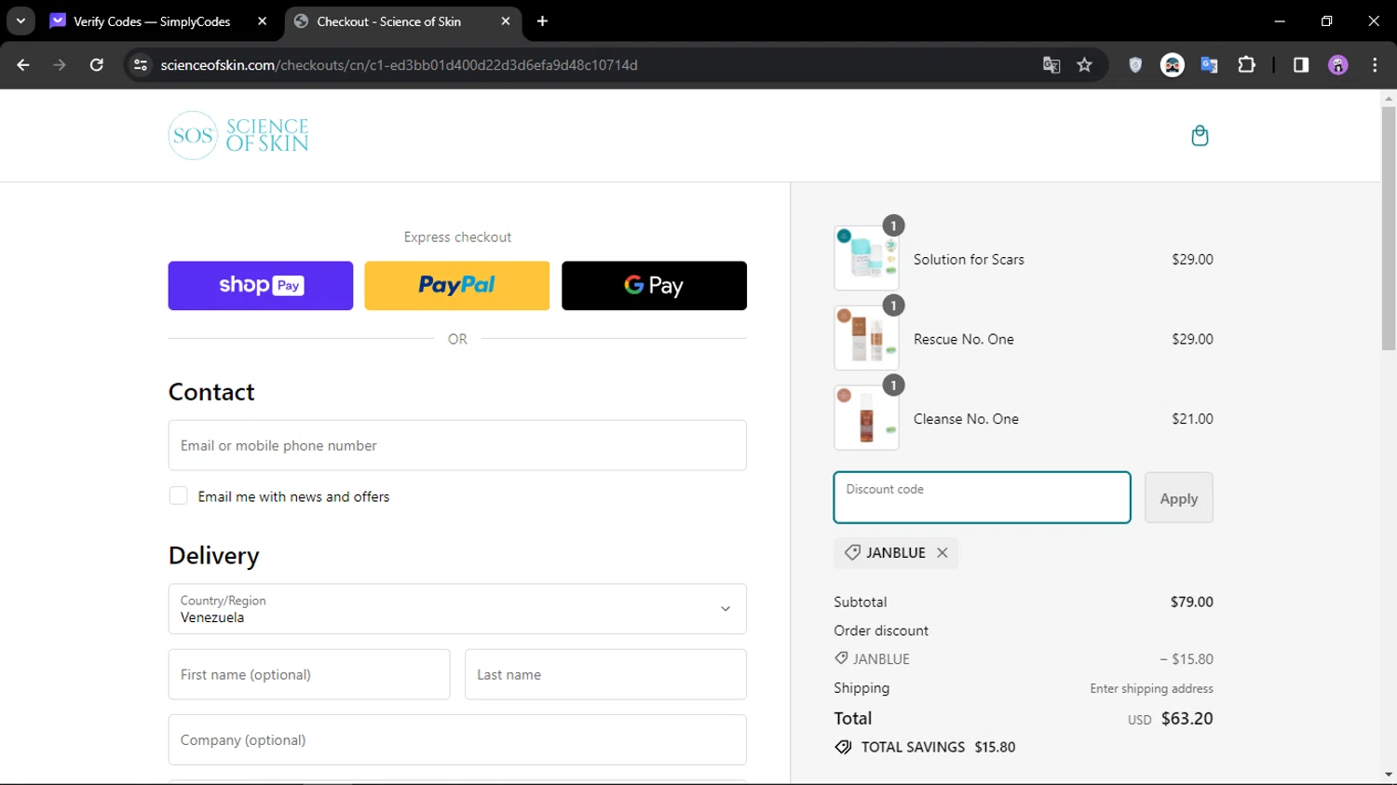Click the browser address bar URL
Image resolution: width=1397 pixels, height=785 pixels.
399,65
